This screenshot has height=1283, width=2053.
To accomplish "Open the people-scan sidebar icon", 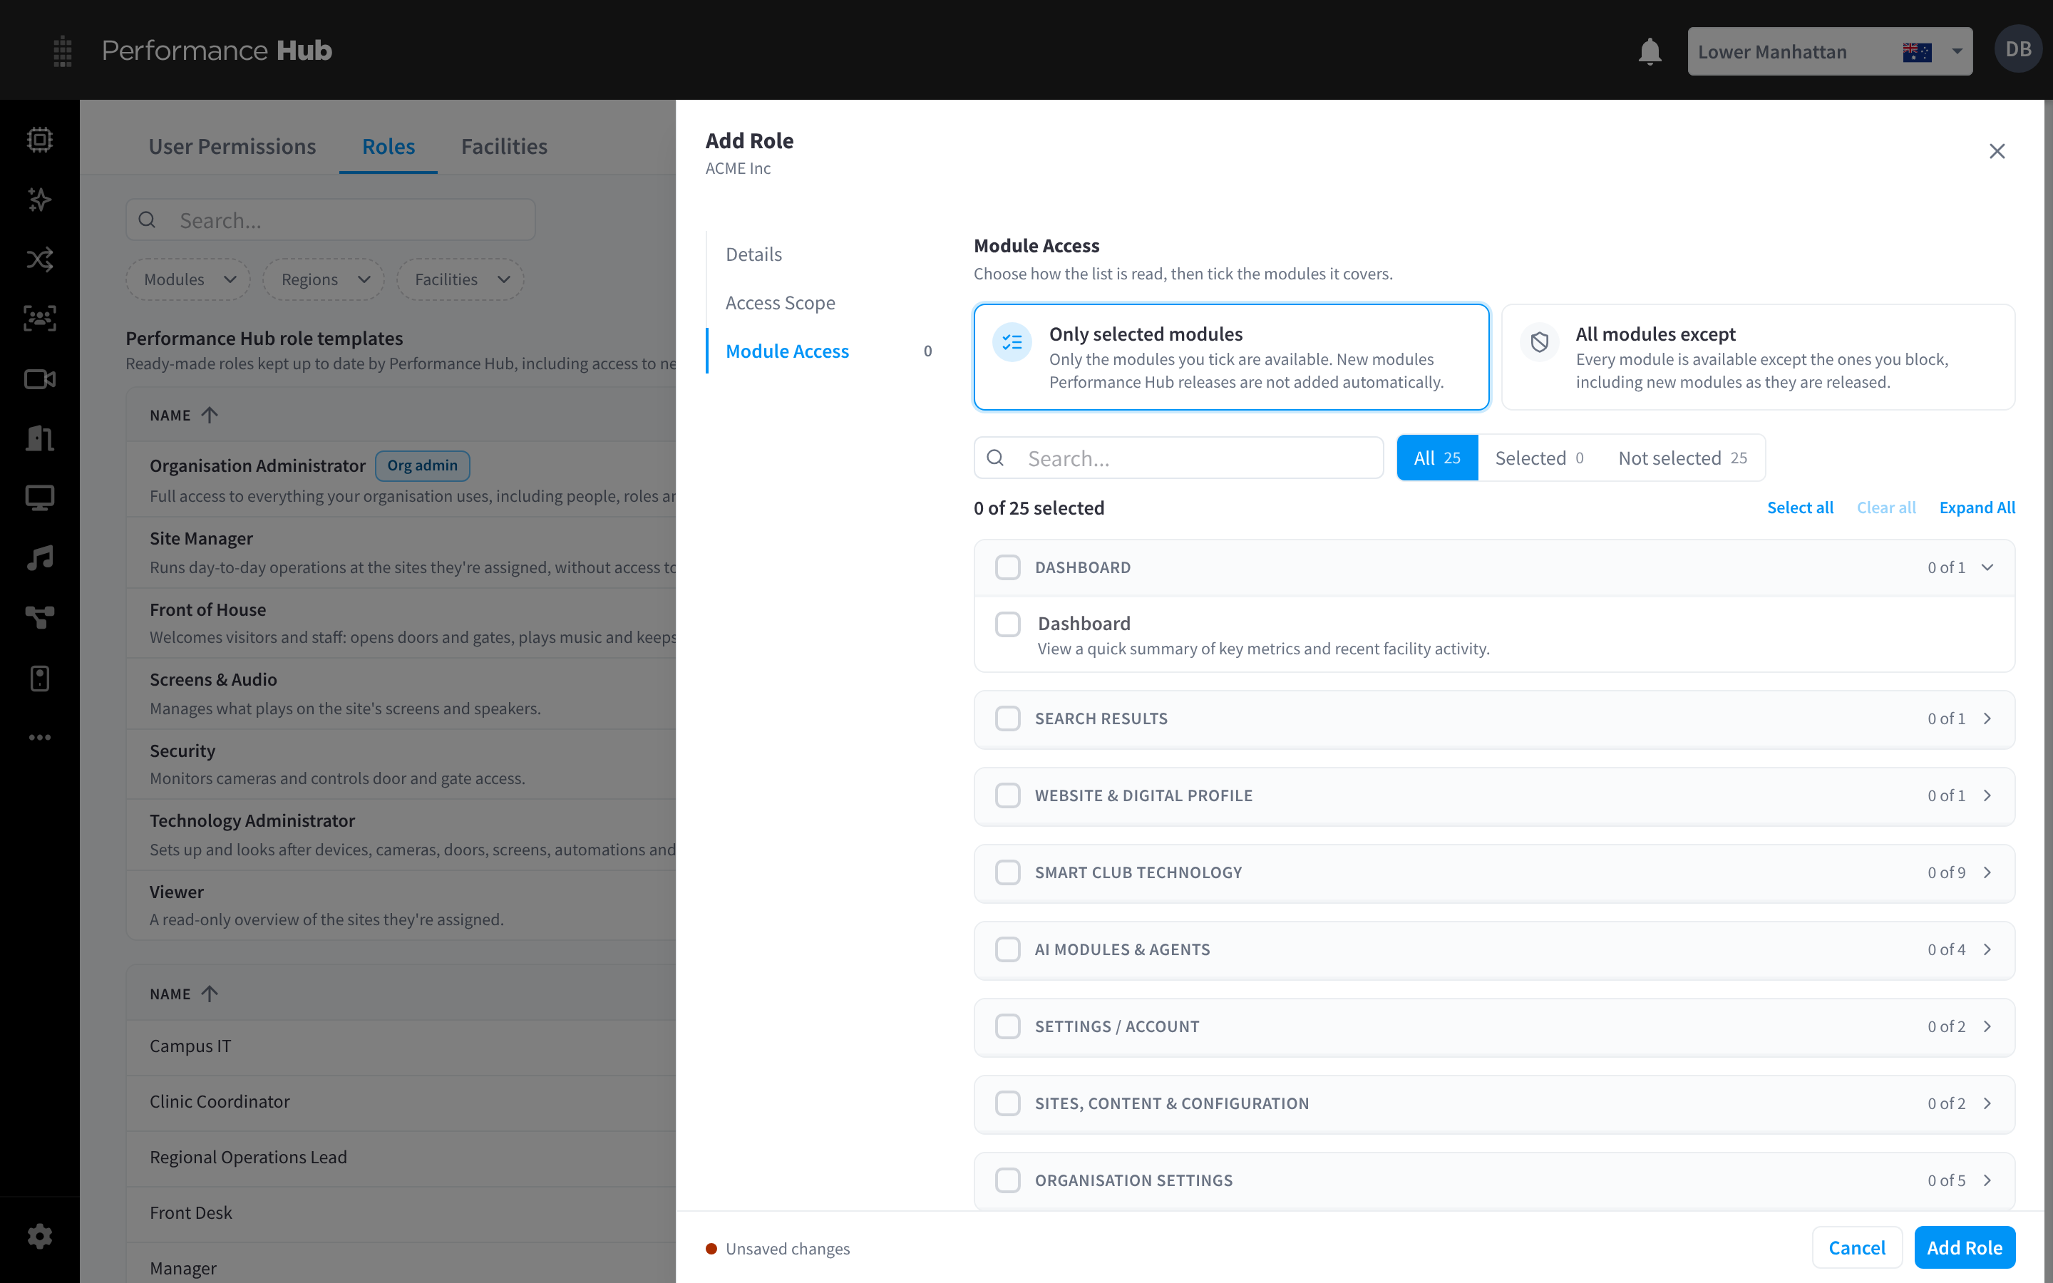I will pos(40,318).
